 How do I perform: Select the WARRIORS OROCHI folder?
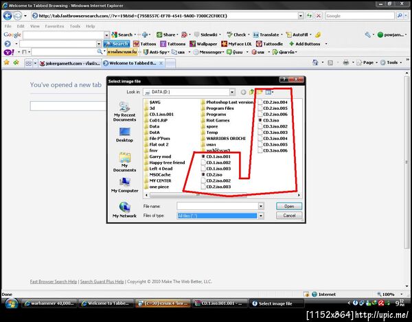223,139
